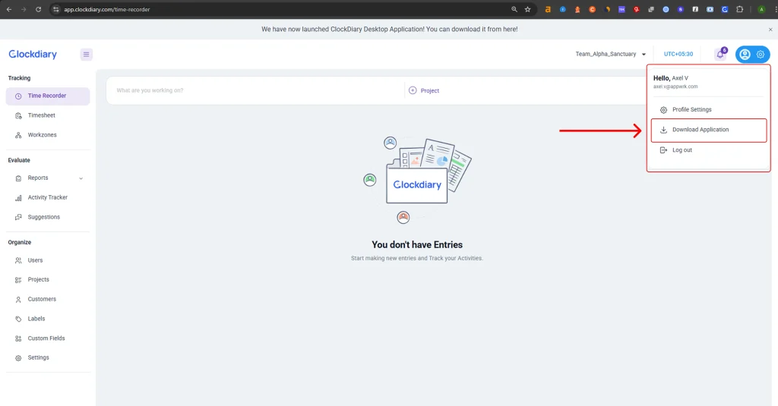Open the browser extensions puzzle icon
The height and width of the screenshot is (406, 778).
pyautogui.click(x=740, y=9)
